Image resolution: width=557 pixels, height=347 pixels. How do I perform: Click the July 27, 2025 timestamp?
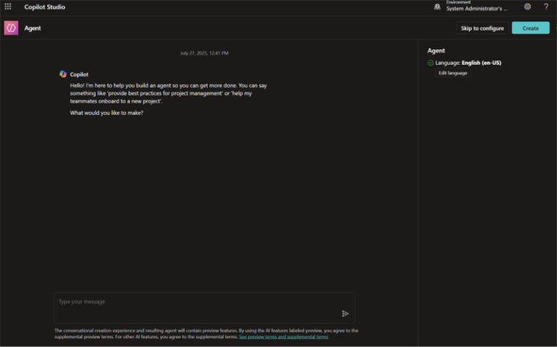205,53
